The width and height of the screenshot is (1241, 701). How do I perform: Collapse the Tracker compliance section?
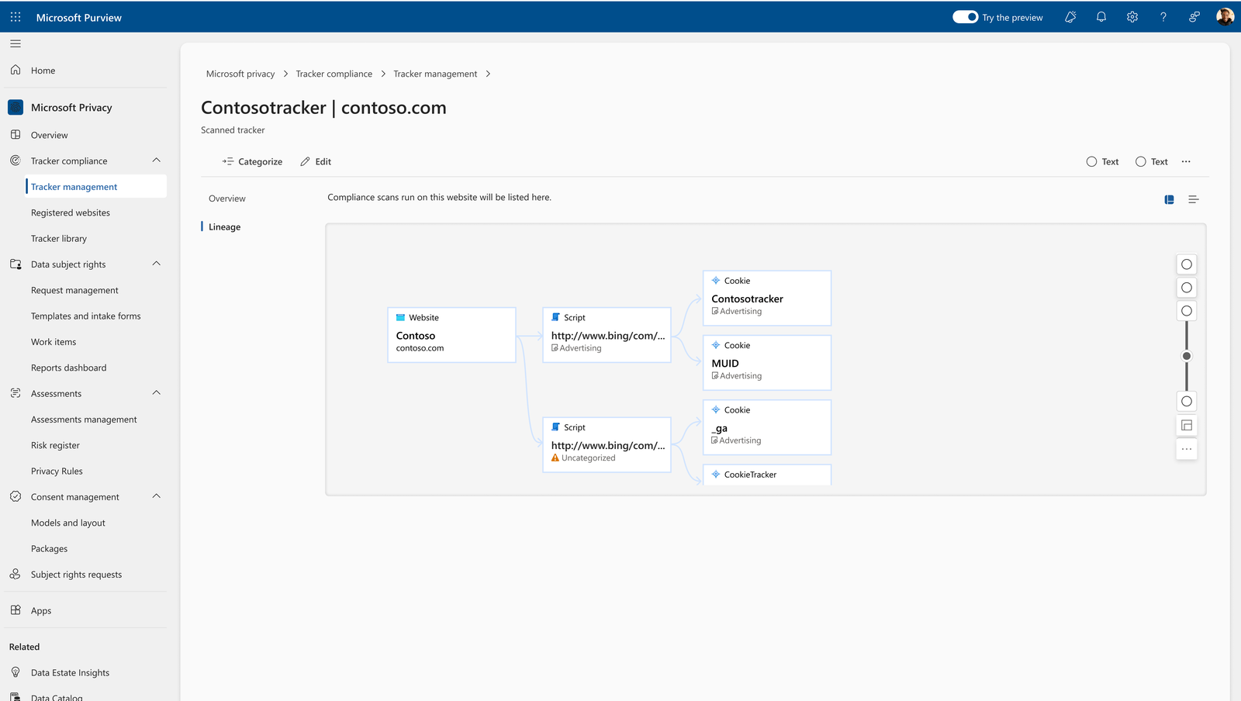click(157, 161)
